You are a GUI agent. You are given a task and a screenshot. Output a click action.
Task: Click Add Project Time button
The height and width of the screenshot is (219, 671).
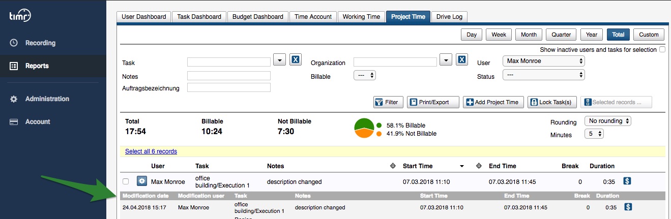[493, 102]
